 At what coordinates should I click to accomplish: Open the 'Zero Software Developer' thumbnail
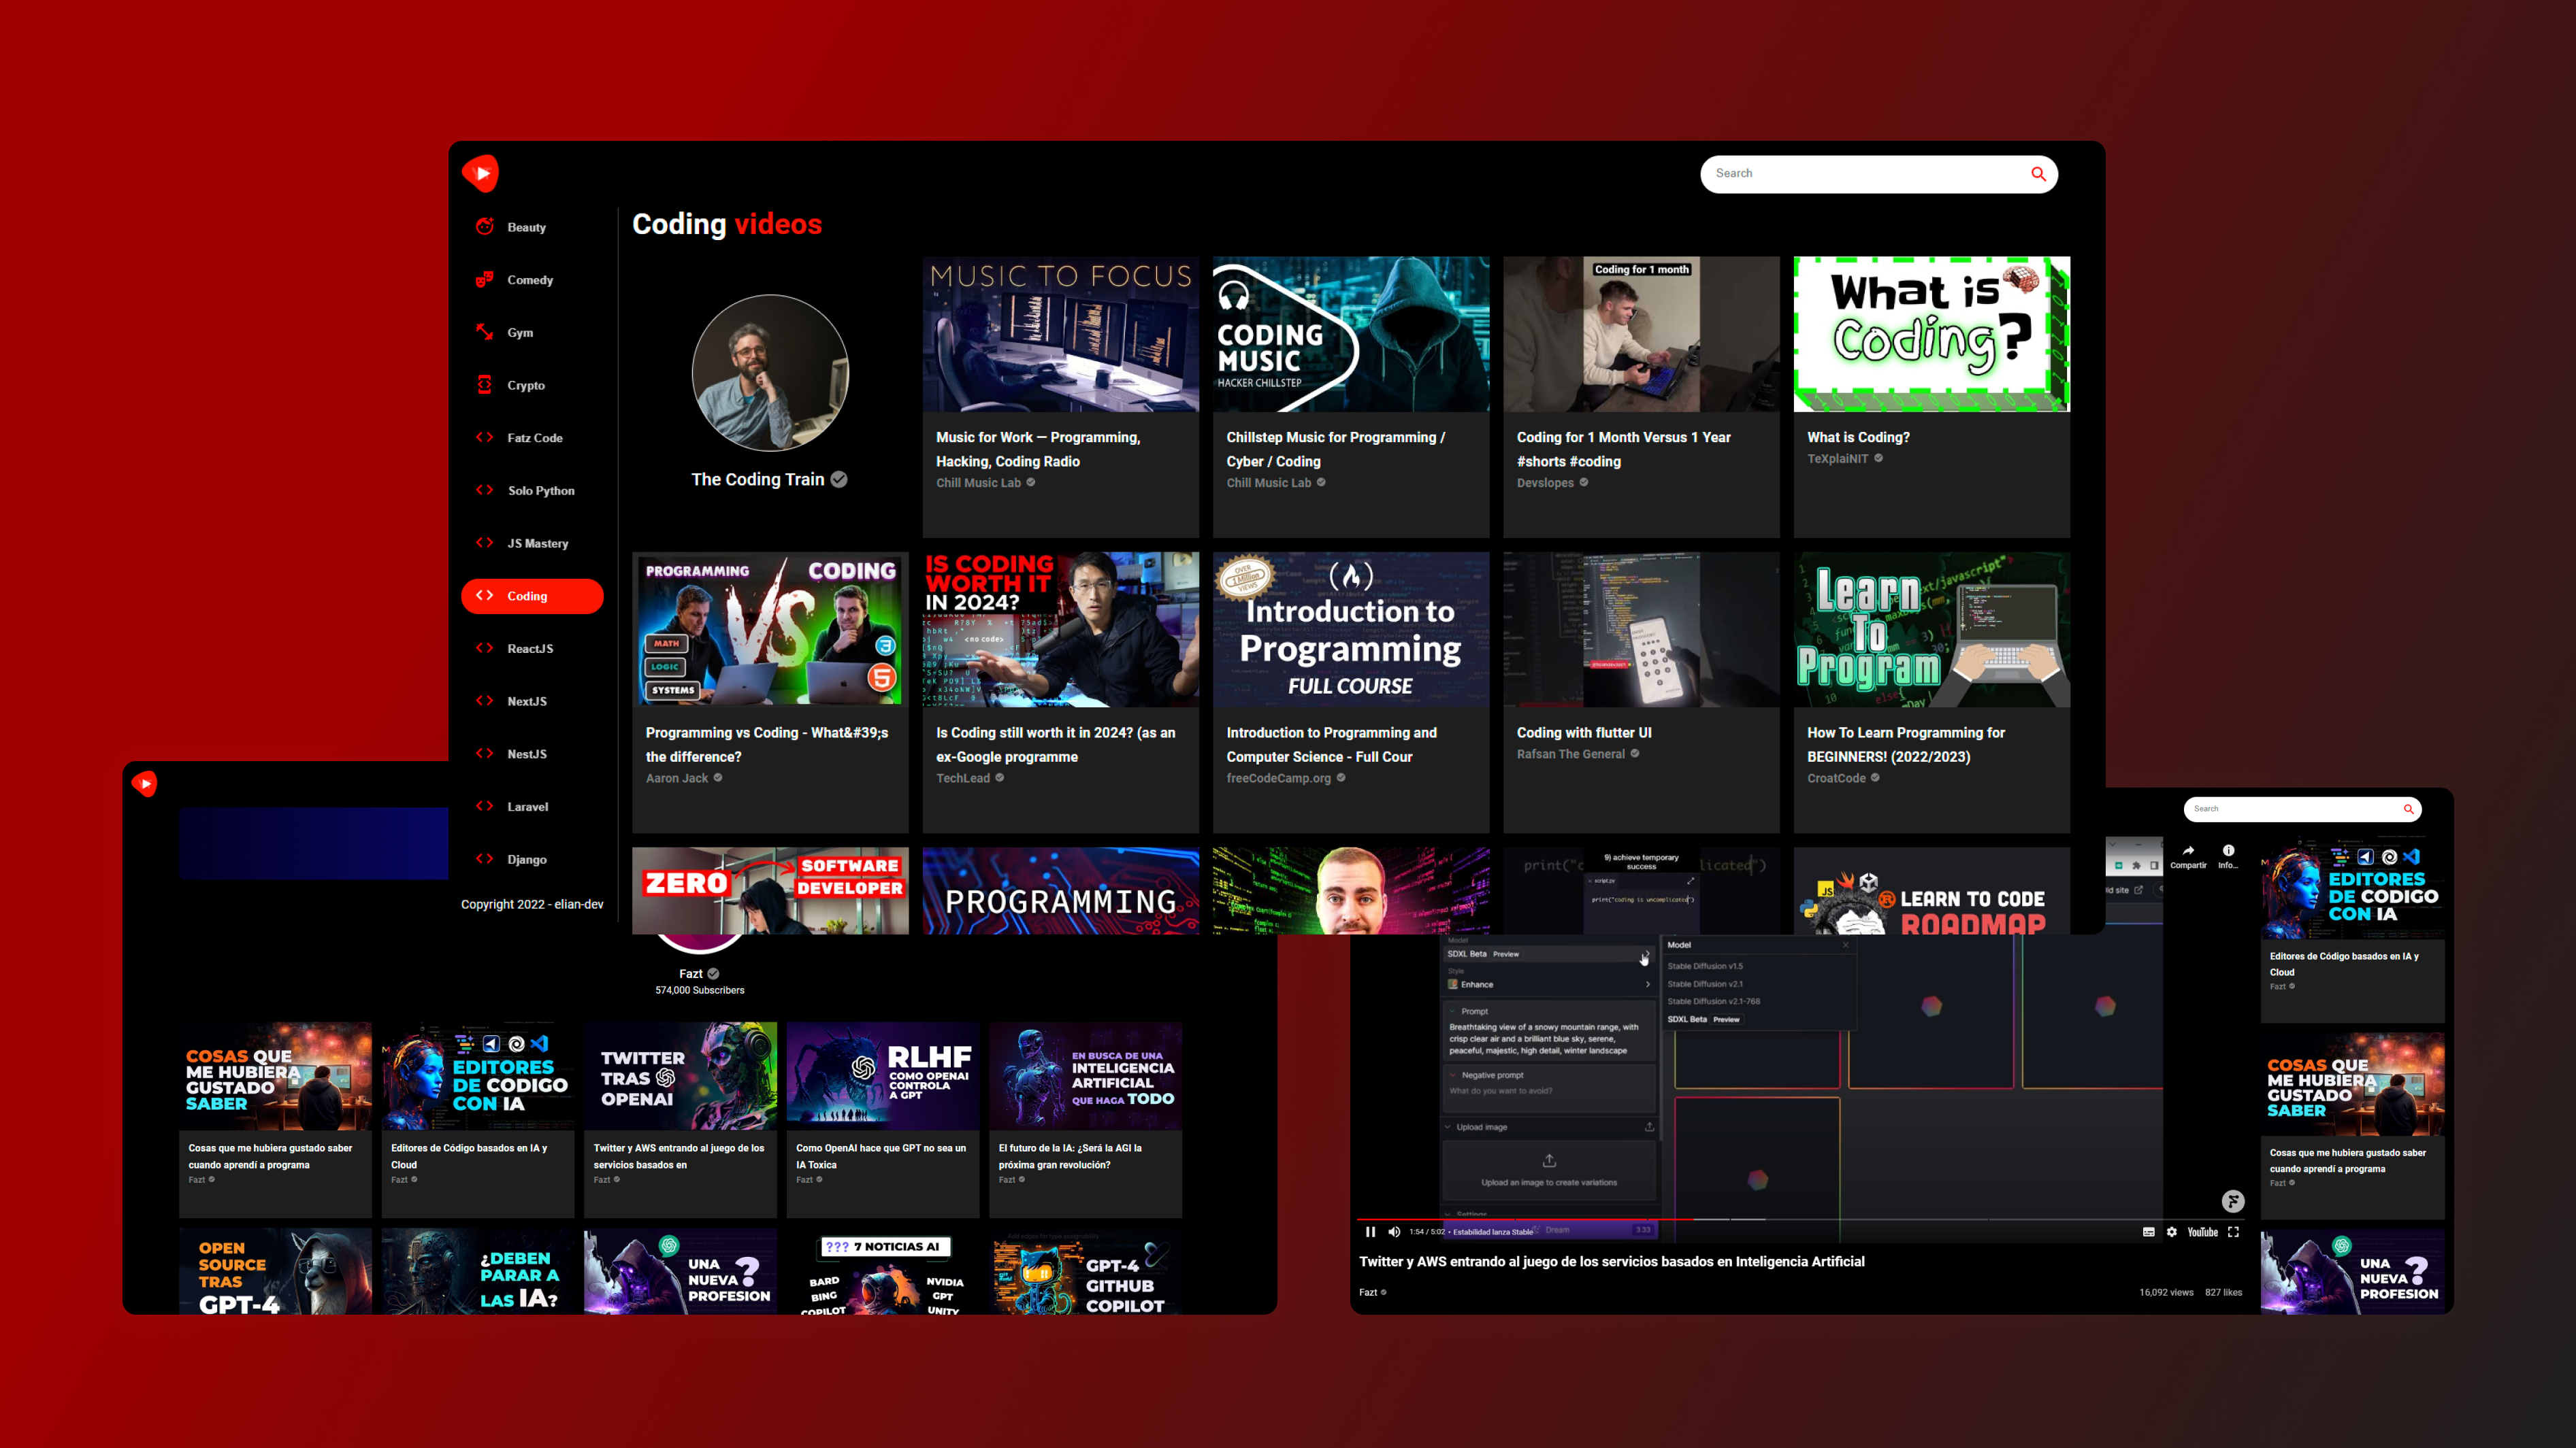tap(770, 892)
